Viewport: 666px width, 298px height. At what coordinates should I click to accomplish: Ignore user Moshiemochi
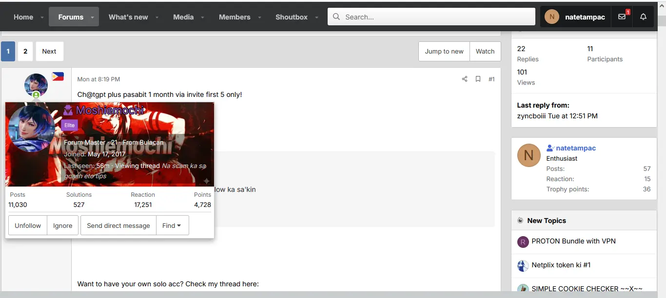tap(63, 225)
